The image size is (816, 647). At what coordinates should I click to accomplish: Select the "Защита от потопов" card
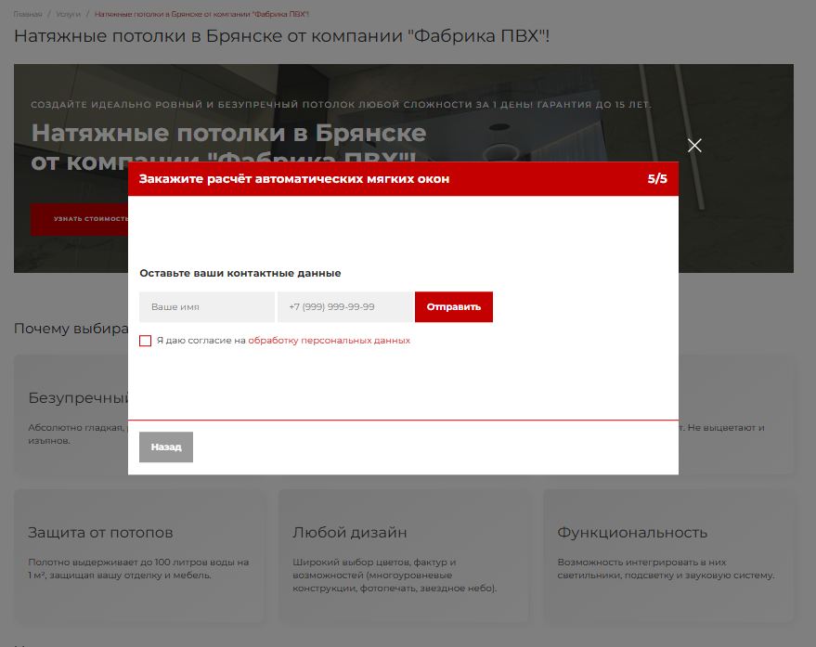pyautogui.click(x=139, y=555)
